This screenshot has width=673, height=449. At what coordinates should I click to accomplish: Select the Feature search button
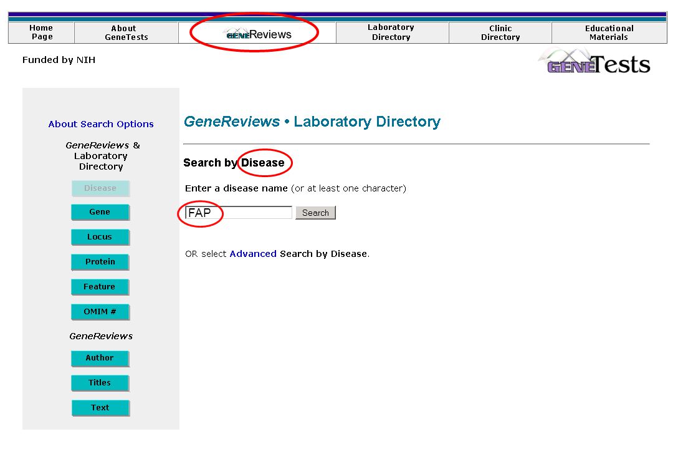pyautogui.click(x=100, y=287)
